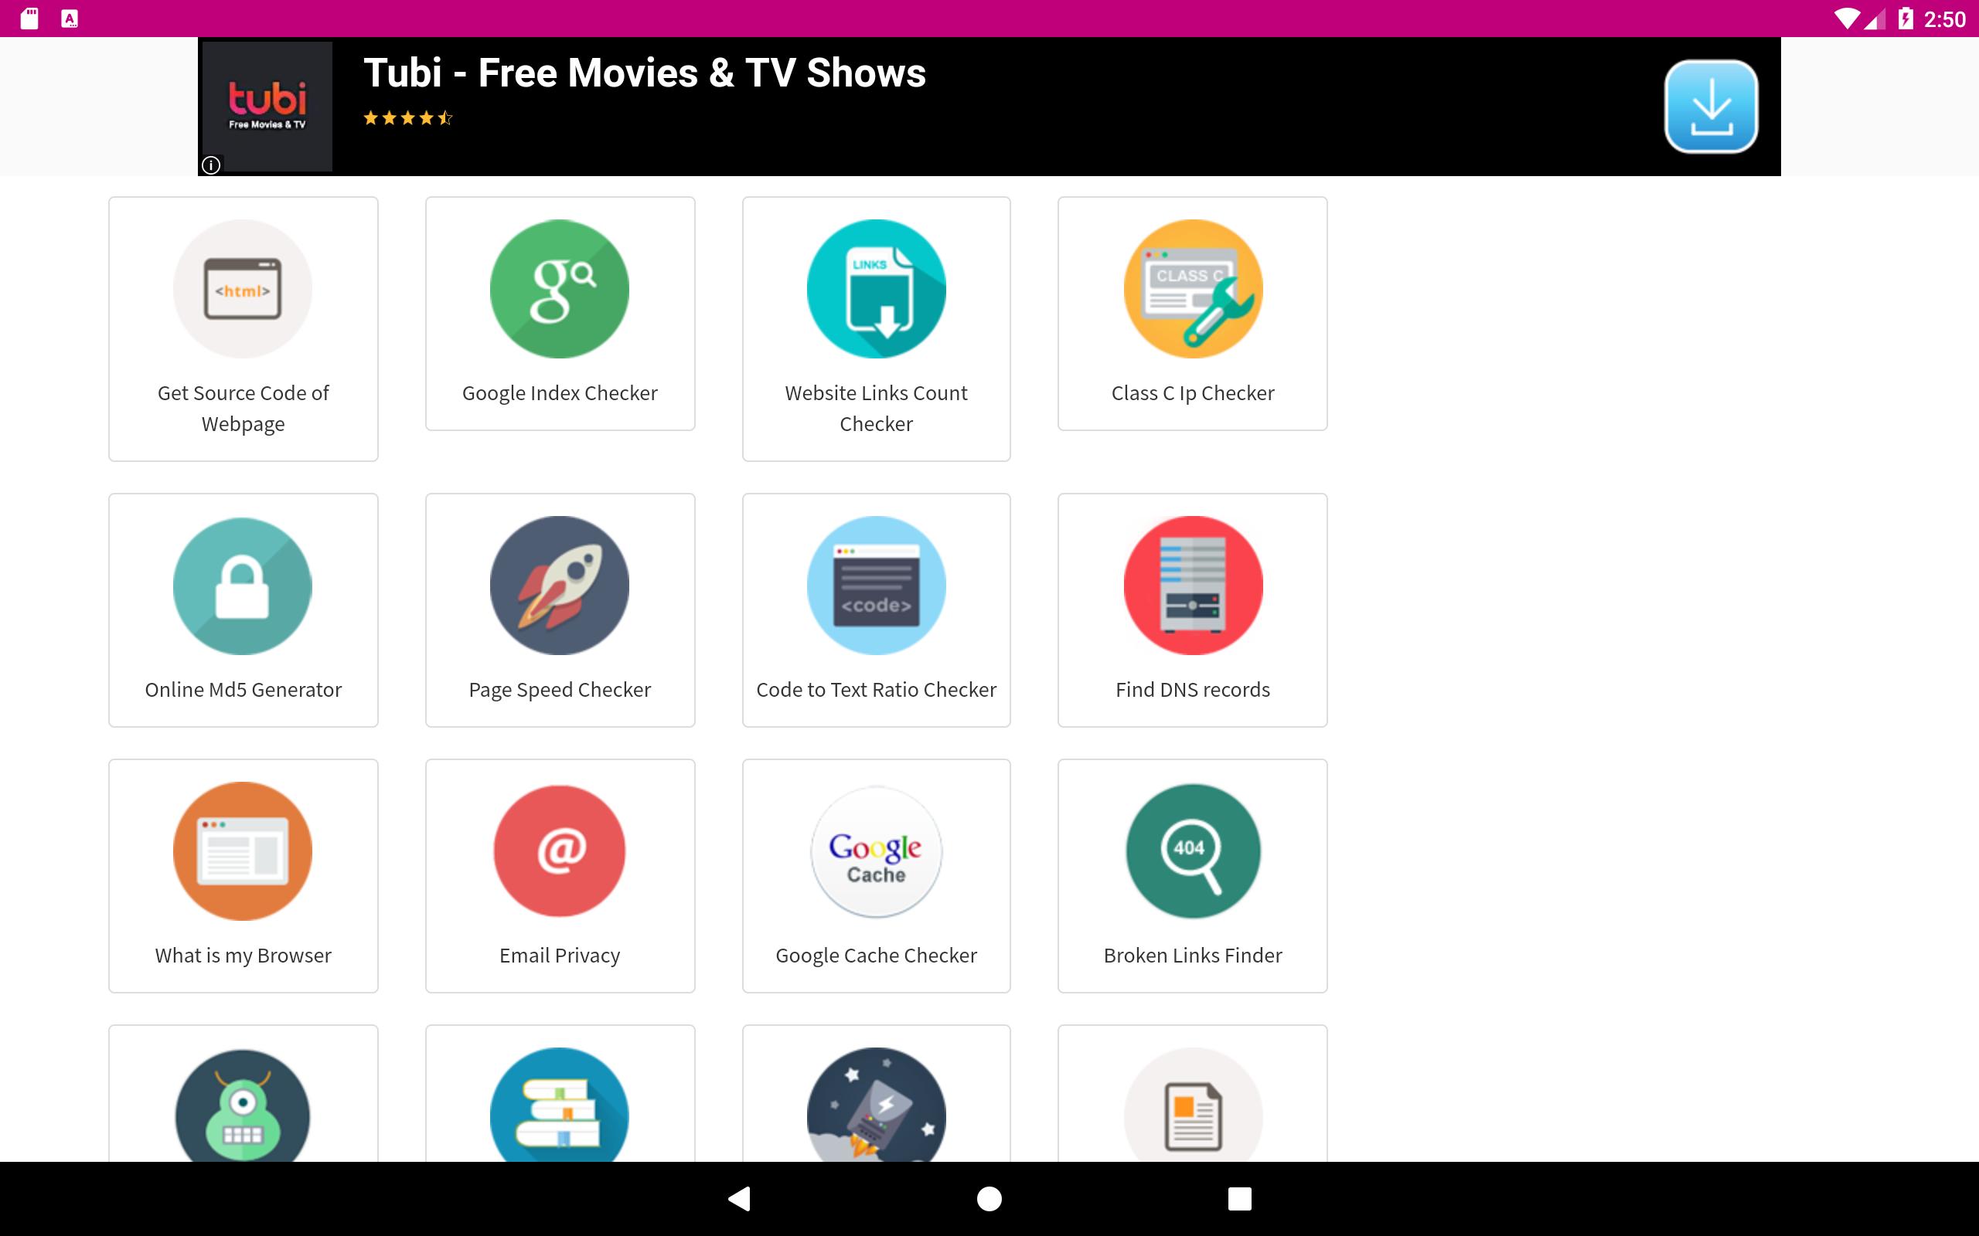The height and width of the screenshot is (1236, 1979).
Task: Tap the Find DNS records server icon
Action: (x=1192, y=586)
